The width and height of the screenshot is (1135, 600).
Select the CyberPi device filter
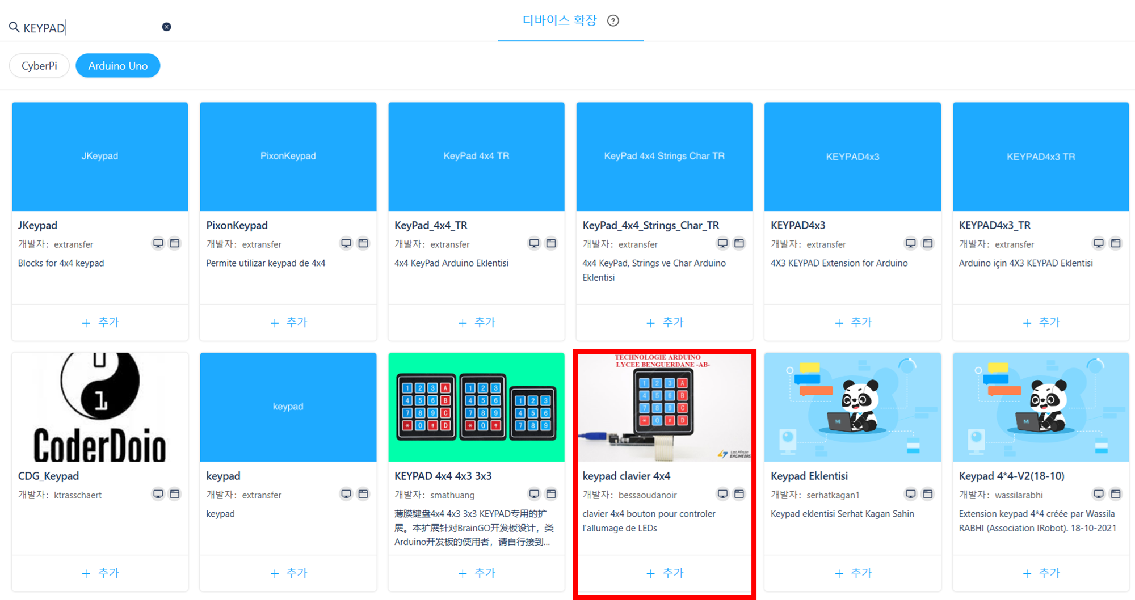[39, 66]
